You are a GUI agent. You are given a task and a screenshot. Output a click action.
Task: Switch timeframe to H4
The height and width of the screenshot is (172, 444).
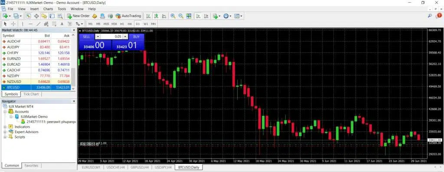130,24
